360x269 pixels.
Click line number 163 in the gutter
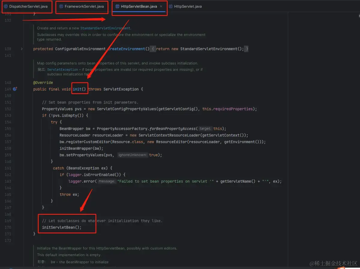click(8, 181)
